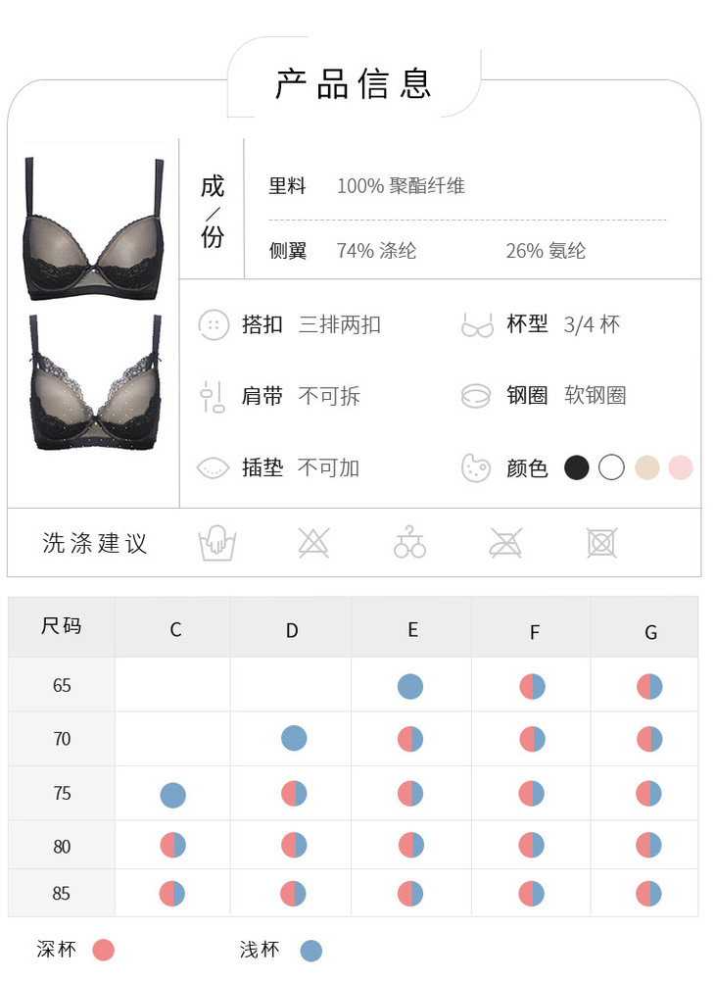Click the cup type bra icon
The height and width of the screenshot is (981, 715).
[x=477, y=325]
